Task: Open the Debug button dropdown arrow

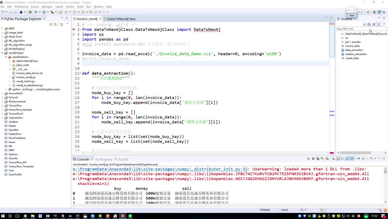Action: [x=40, y=12]
